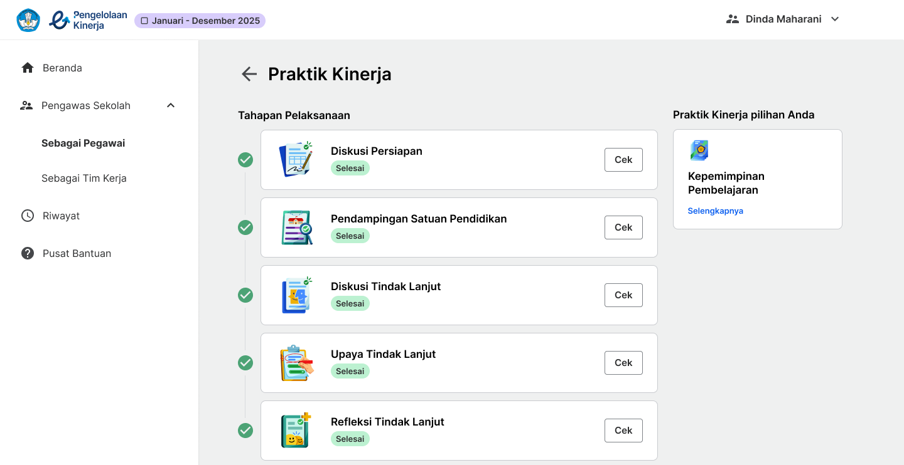Image resolution: width=904 pixels, height=465 pixels.
Task: Click the Diskusi Persiapan illustration icon
Action: [x=296, y=159]
